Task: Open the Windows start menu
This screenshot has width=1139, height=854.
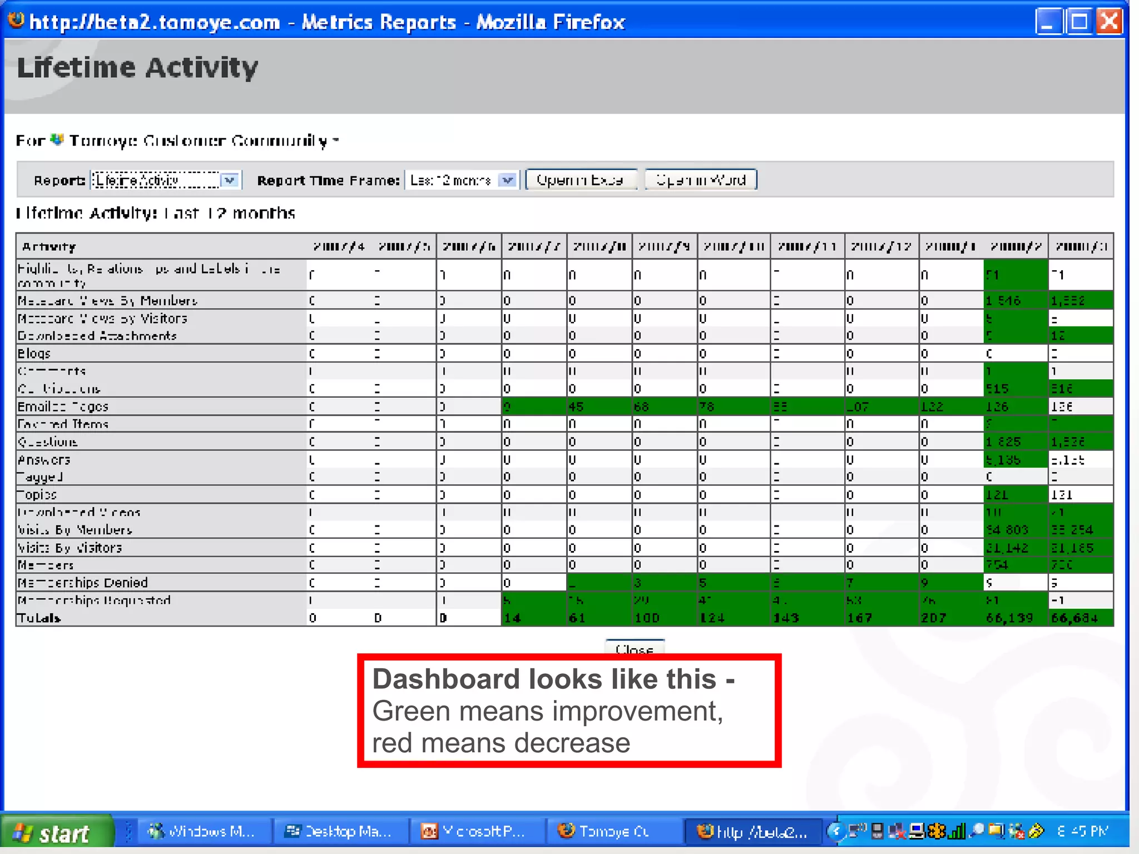Action: (57, 832)
